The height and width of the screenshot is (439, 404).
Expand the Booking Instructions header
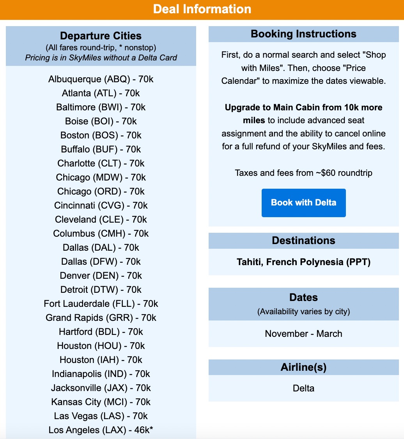pos(303,34)
